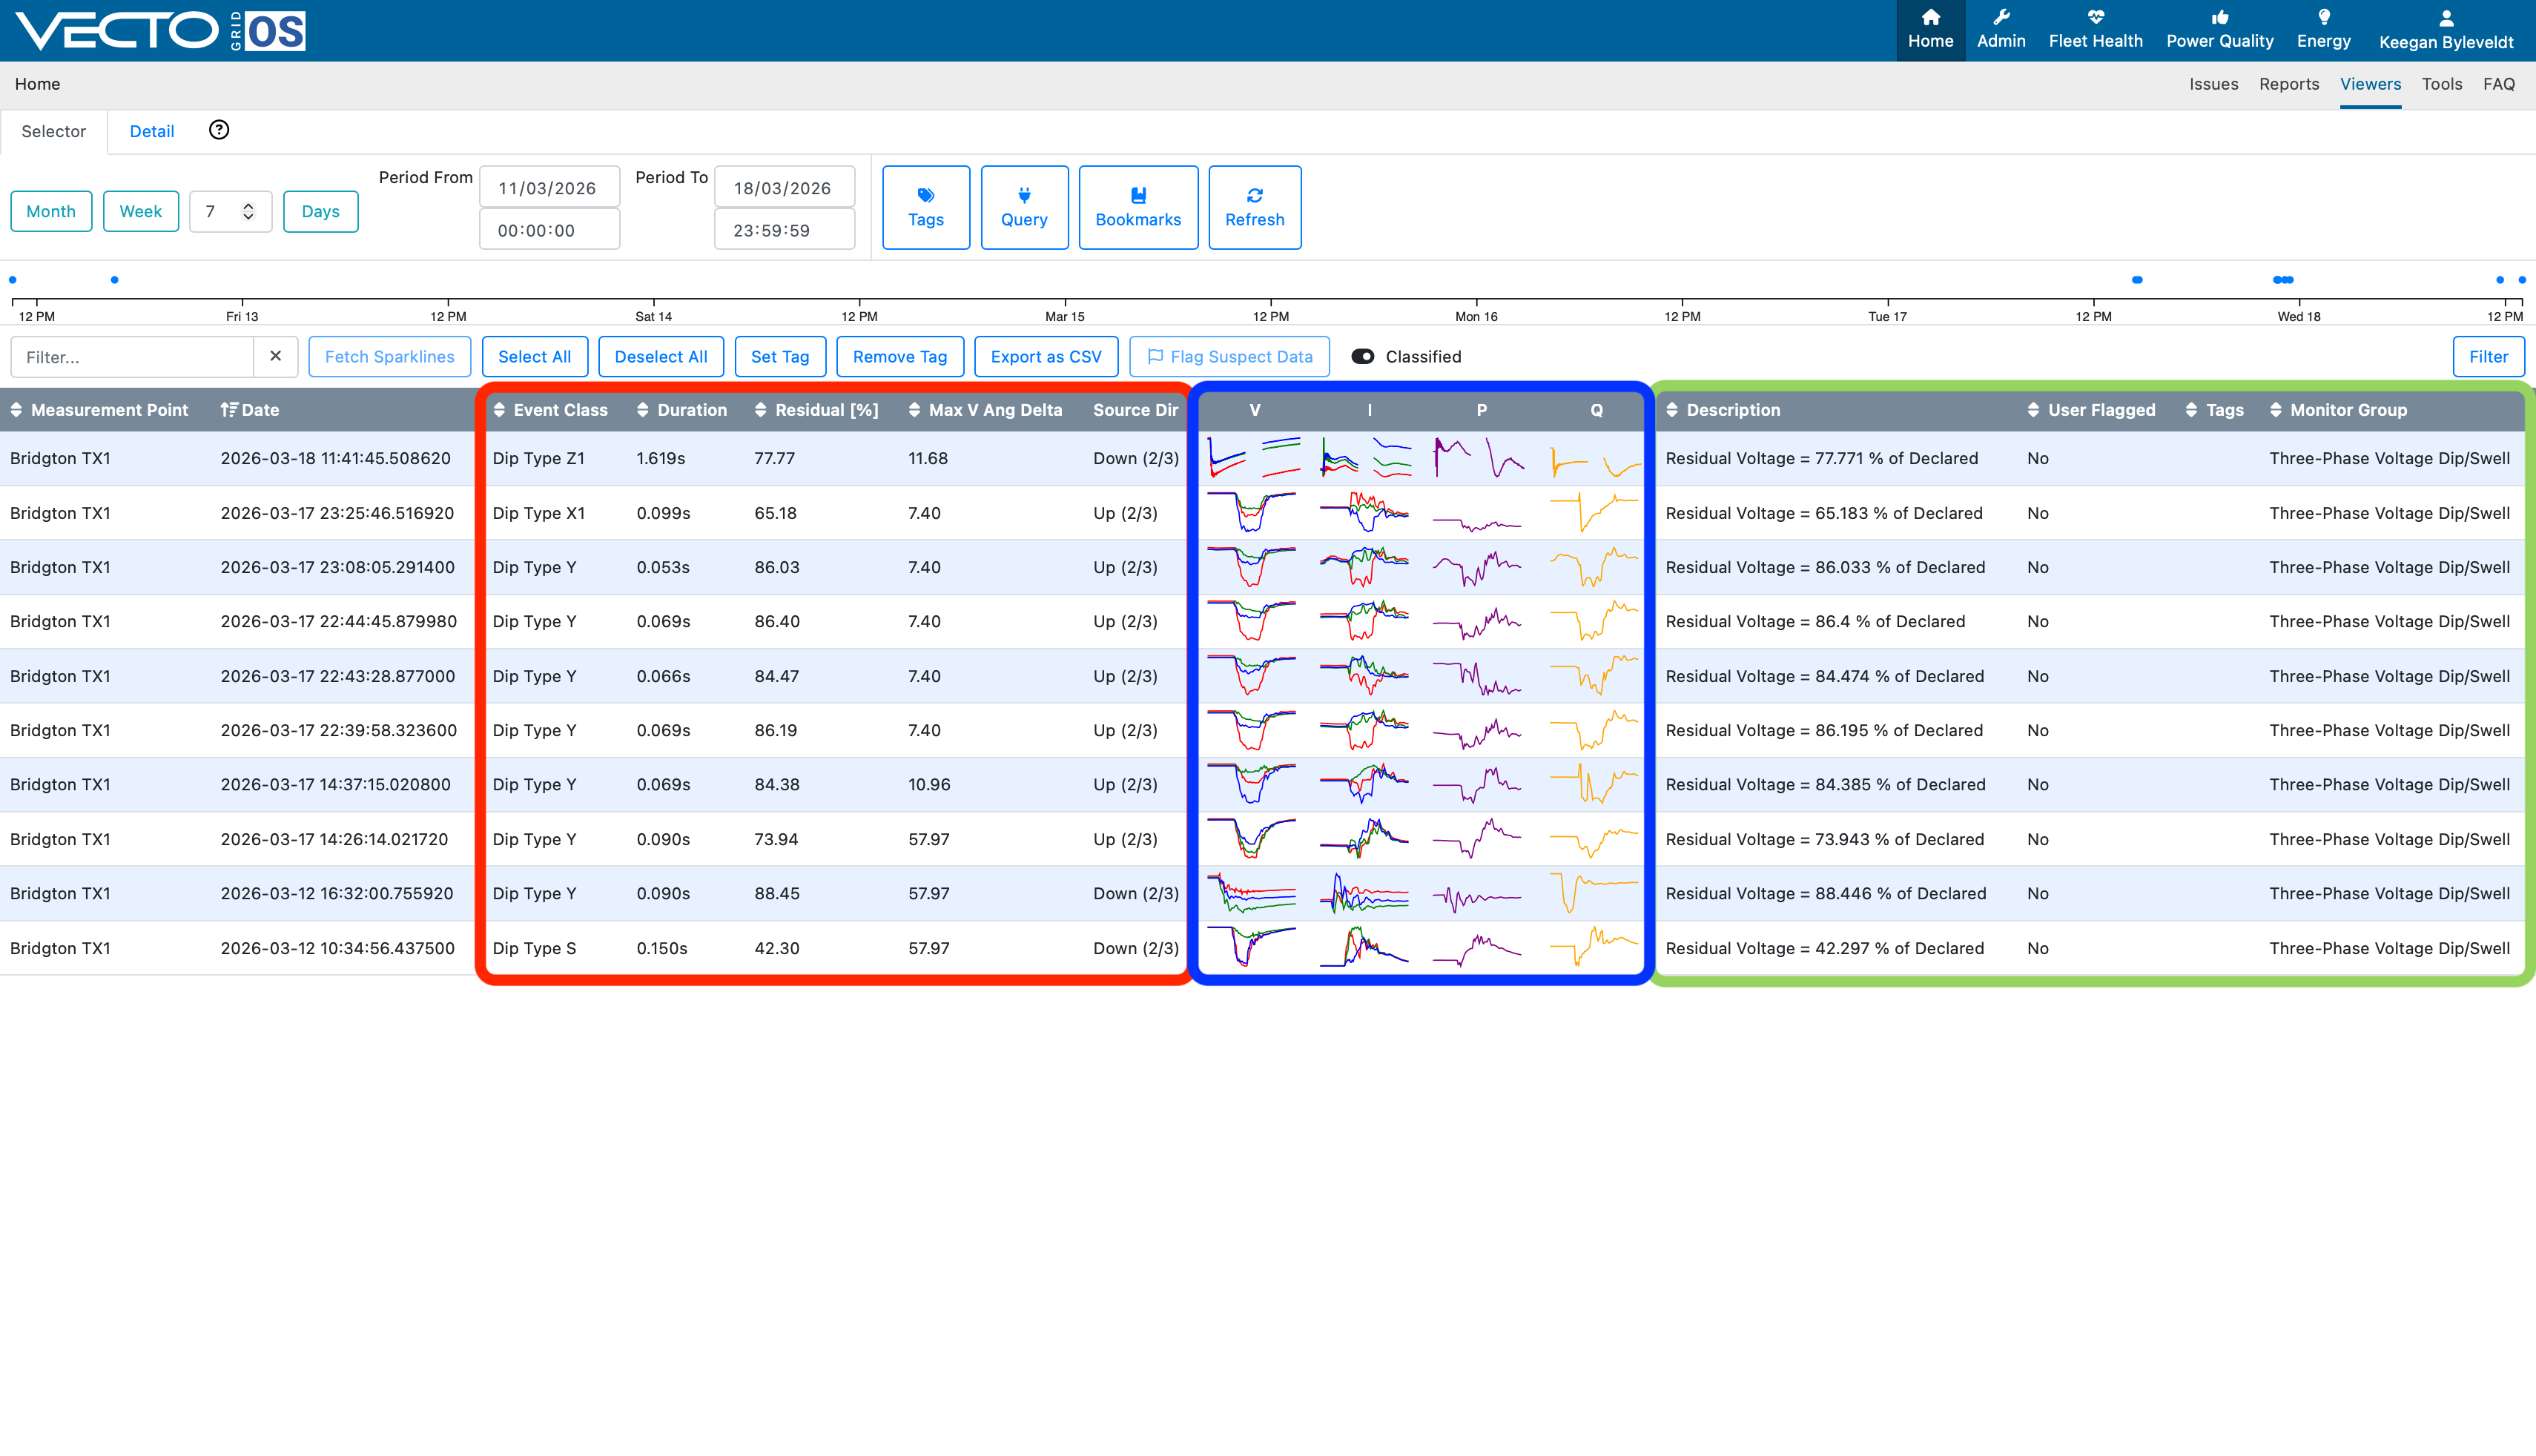Open Power Quality thumbs-up icon
Image resolution: width=2536 pixels, height=1456 pixels.
point(2219,30)
